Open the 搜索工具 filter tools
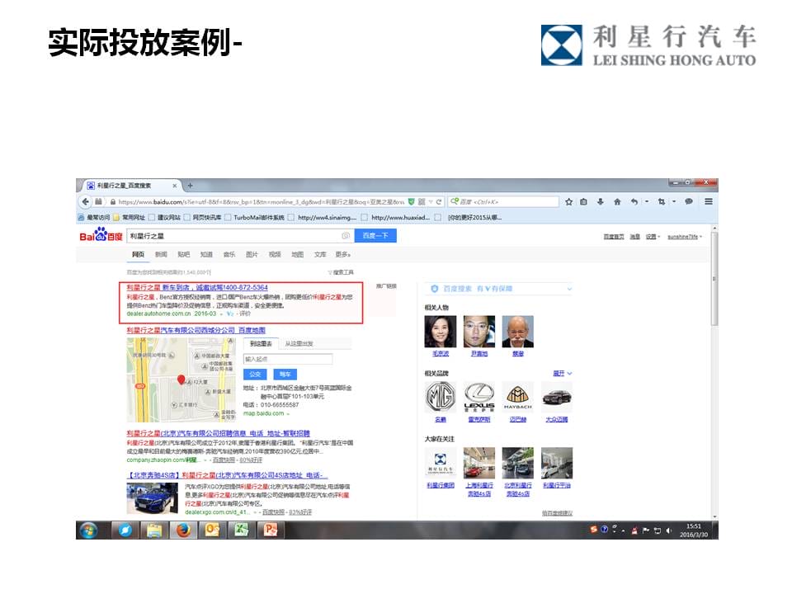Screen dimensions: 792x594 coord(341,272)
